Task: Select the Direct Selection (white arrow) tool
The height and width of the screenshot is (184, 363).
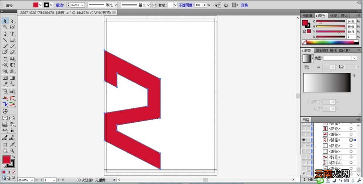Action: 12,21
